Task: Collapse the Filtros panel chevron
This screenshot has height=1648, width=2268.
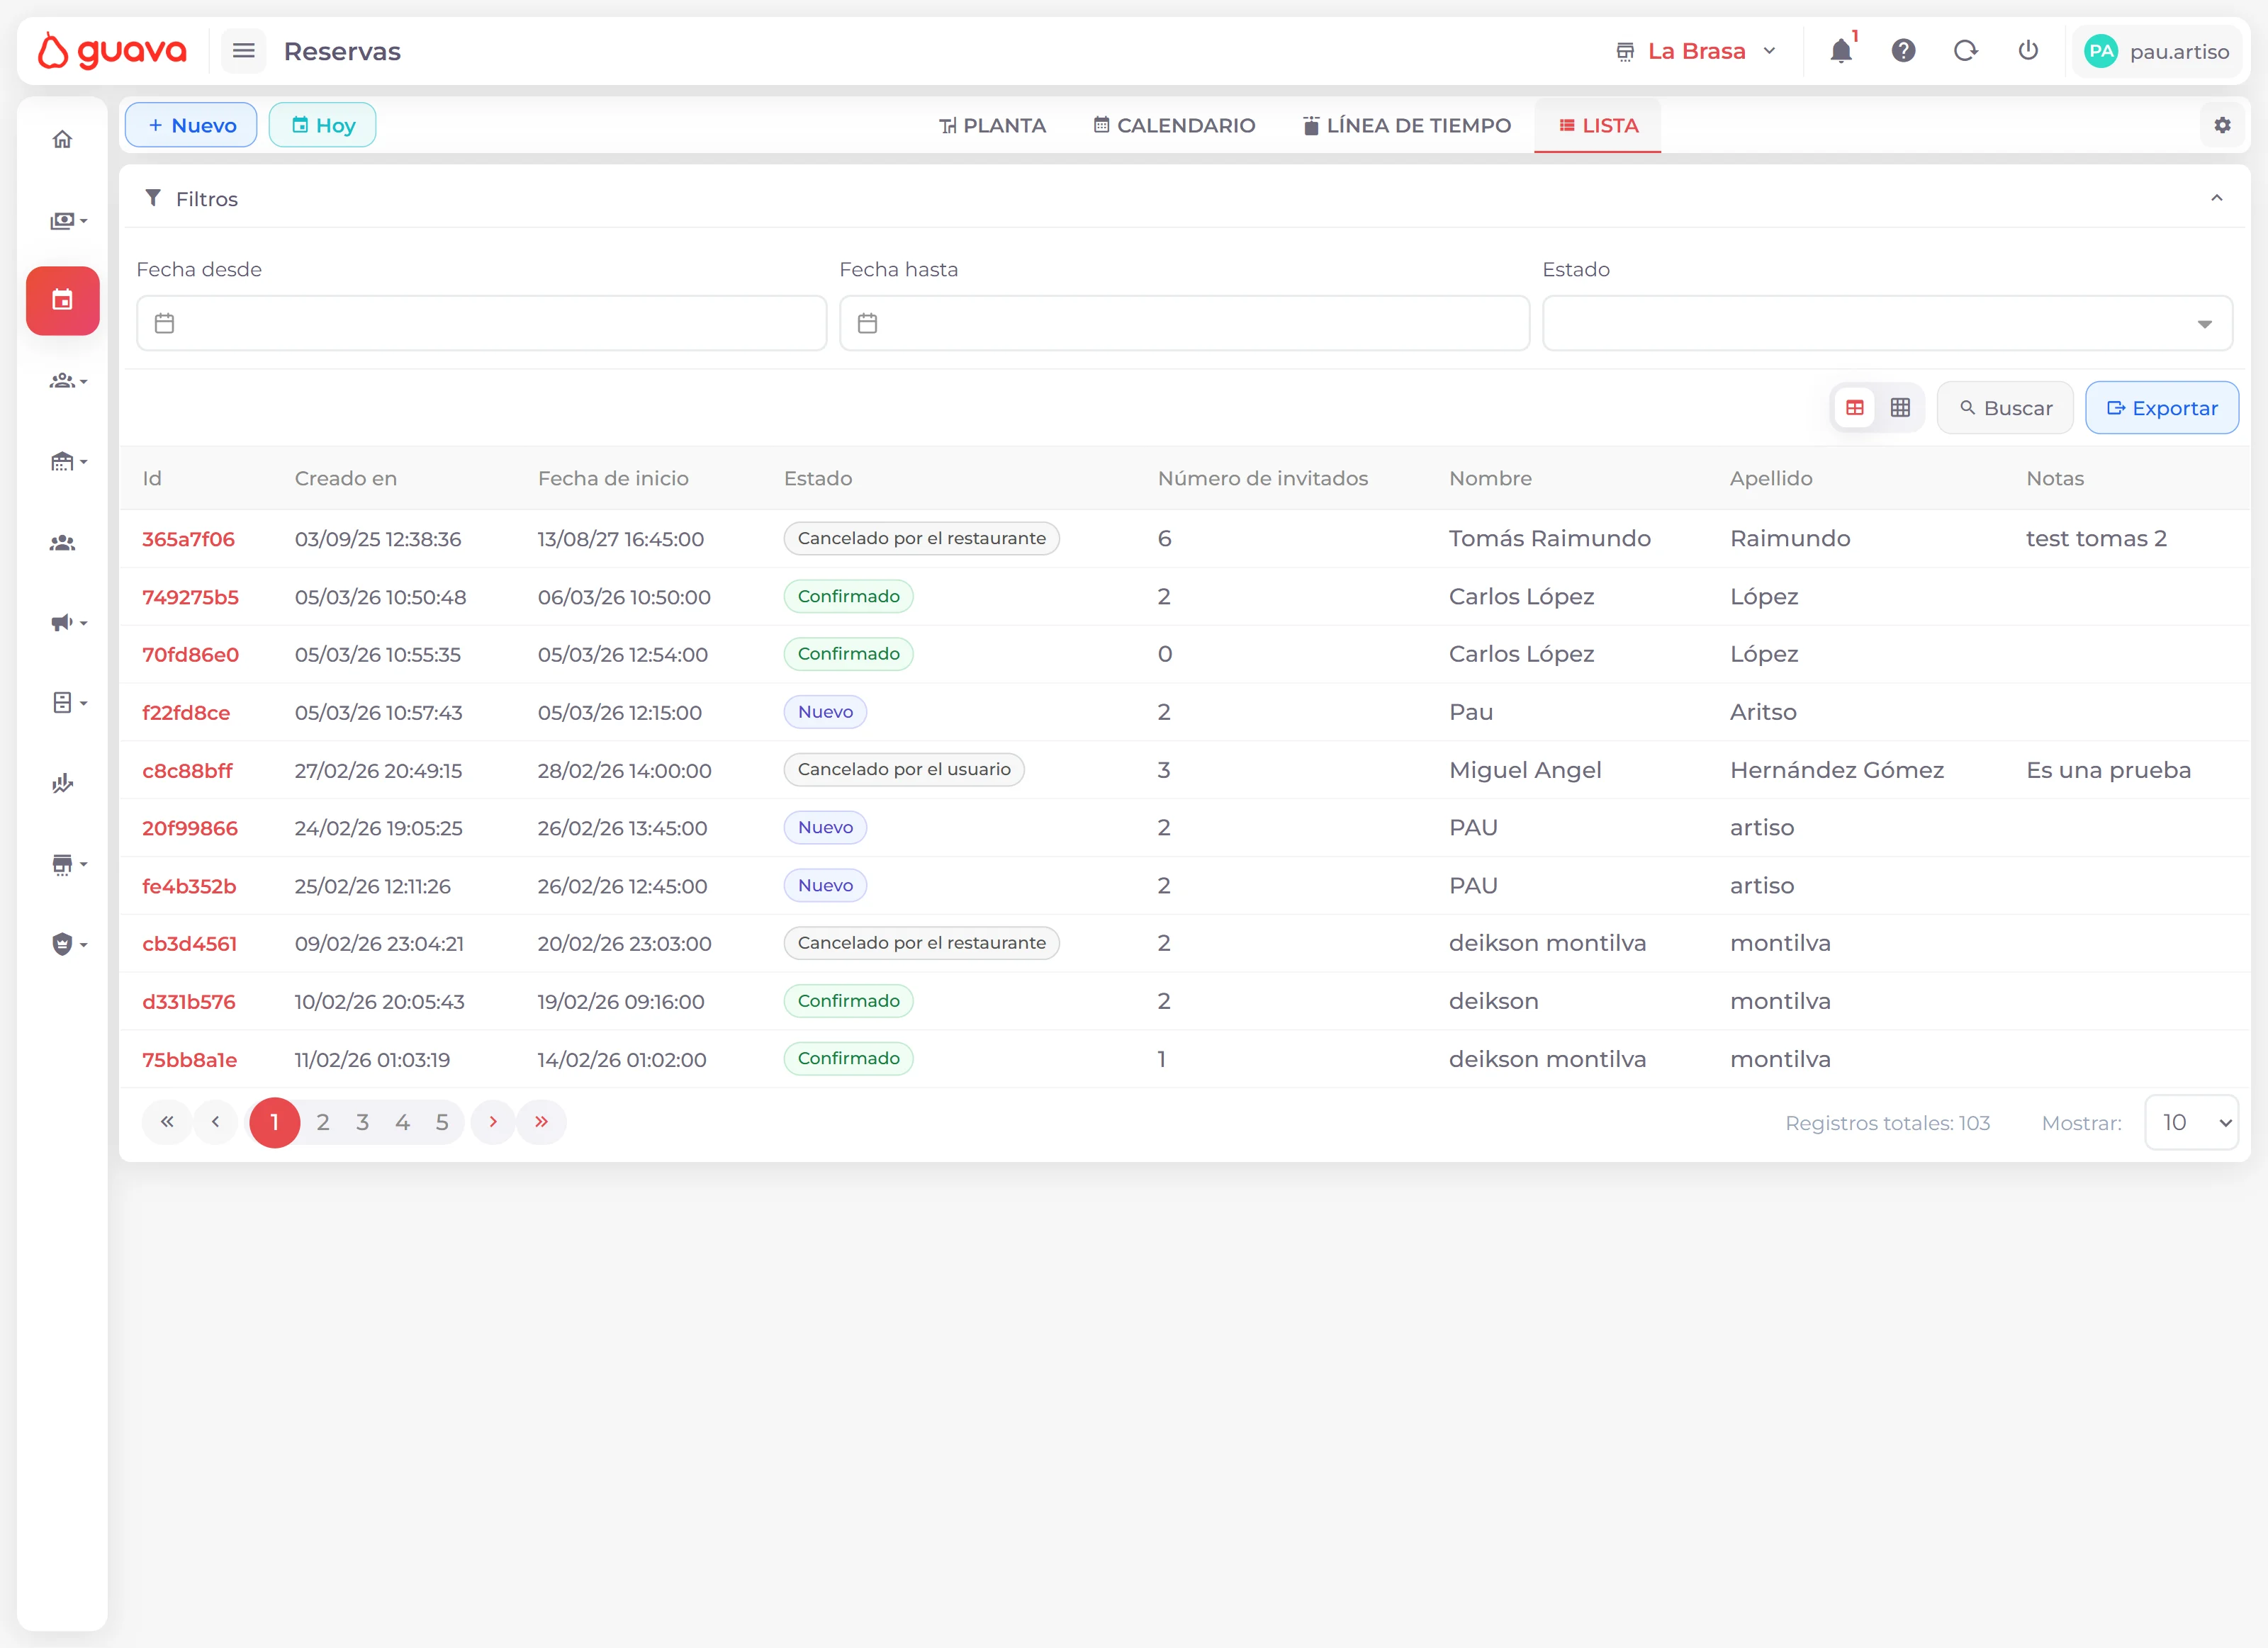Action: click(x=2216, y=198)
